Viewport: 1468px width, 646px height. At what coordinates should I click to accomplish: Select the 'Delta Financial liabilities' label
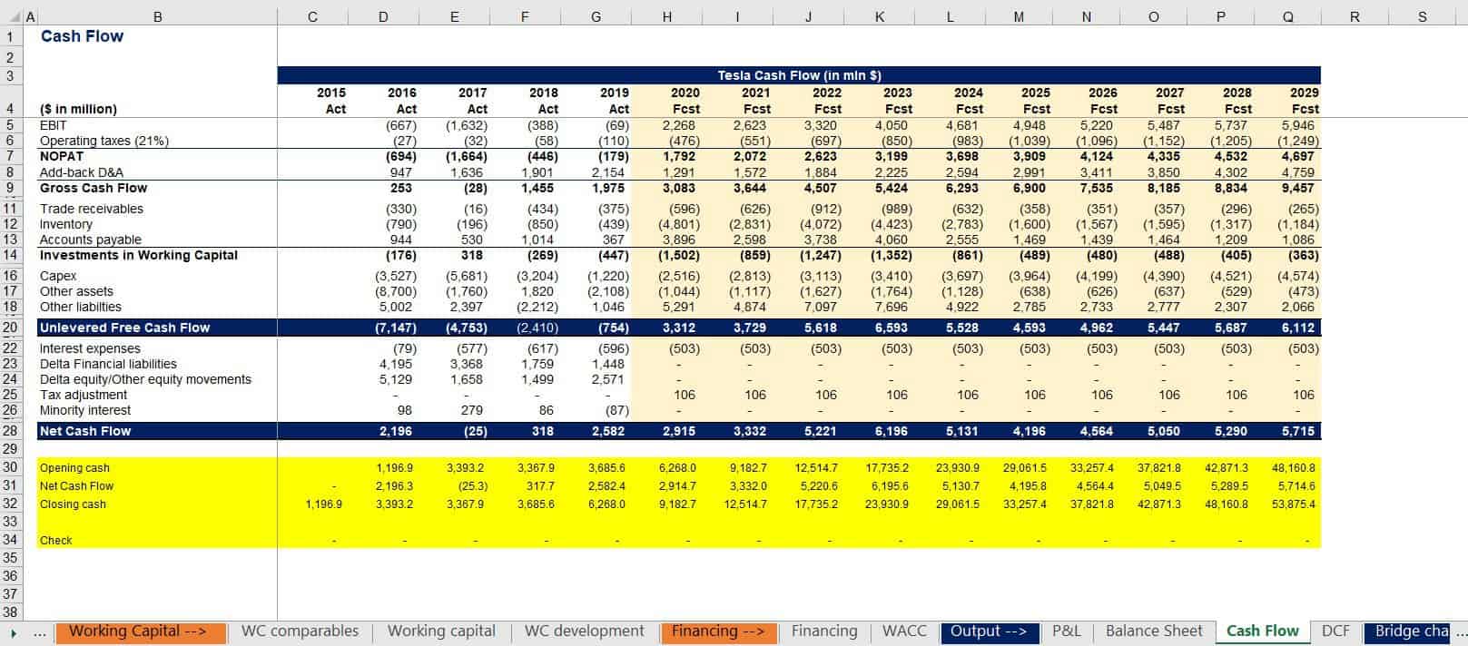[108, 364]
